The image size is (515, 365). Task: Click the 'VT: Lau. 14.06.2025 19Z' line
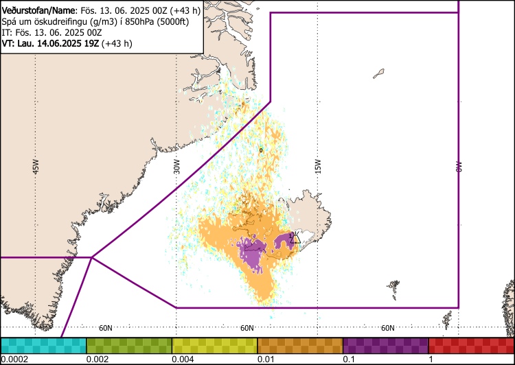pyautogui.click(x=67, y=43)
